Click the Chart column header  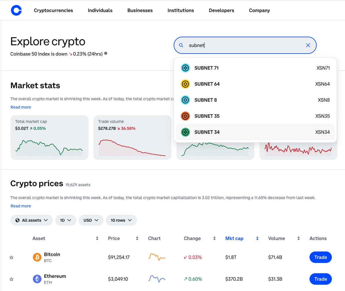pyautogui.click(x=154, y=238)
